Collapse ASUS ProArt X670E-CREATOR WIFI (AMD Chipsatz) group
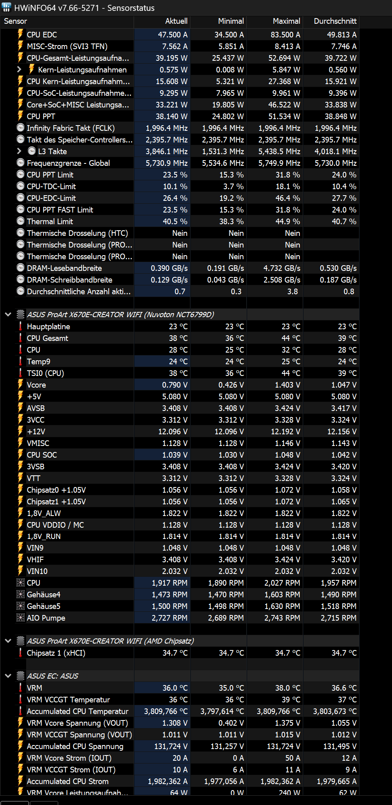392x805 pixels. pos(8,641)
